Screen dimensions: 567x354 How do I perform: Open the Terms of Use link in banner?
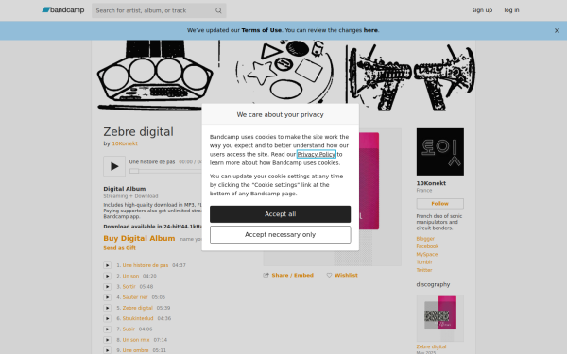point(262,30)
